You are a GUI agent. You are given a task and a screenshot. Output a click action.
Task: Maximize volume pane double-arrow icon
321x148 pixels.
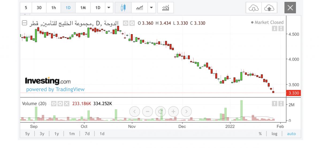(x=281, y=103)
